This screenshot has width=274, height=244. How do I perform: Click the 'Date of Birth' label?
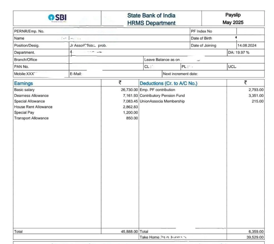pyautogui.click(x=201, y=38)
